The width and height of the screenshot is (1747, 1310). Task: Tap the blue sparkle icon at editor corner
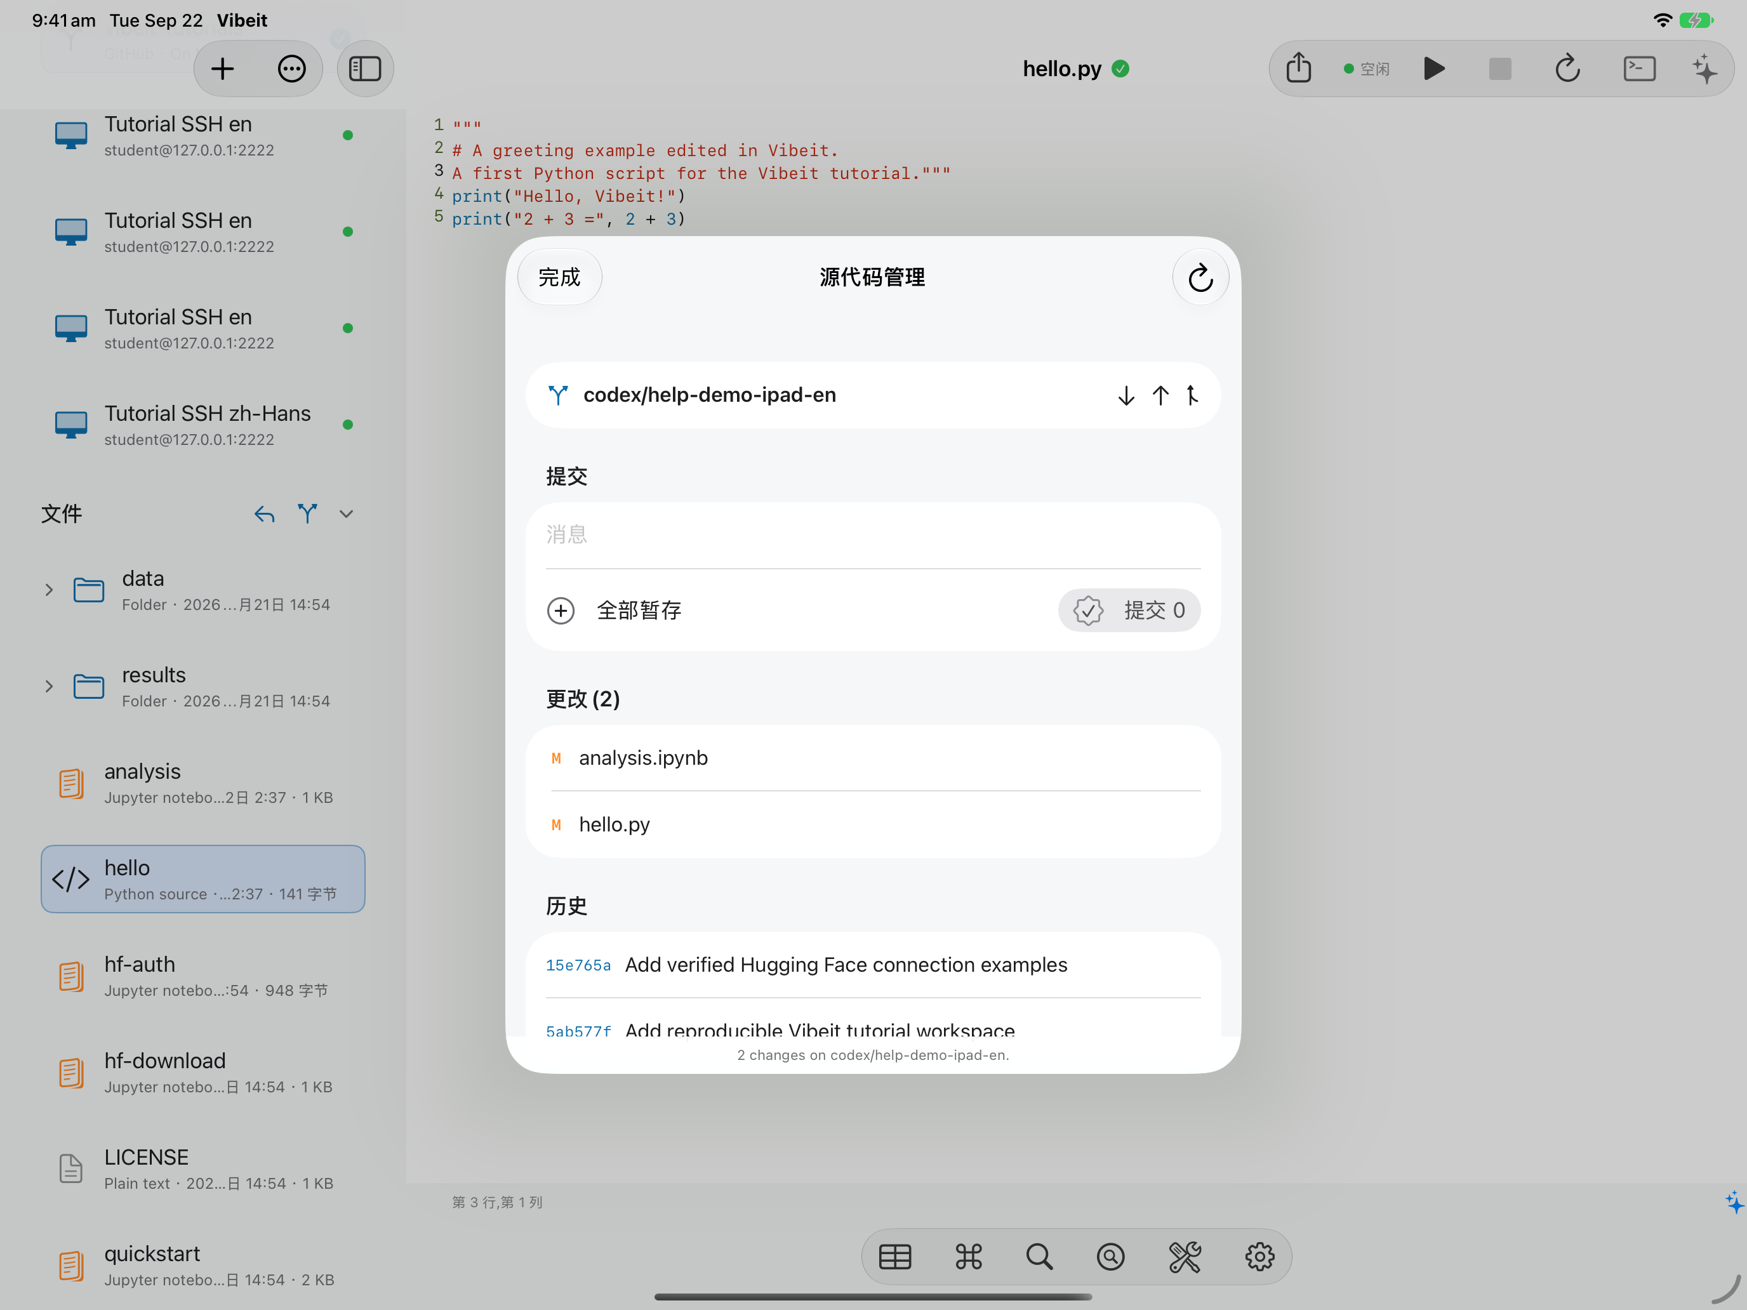[x=1734, y=1202]
